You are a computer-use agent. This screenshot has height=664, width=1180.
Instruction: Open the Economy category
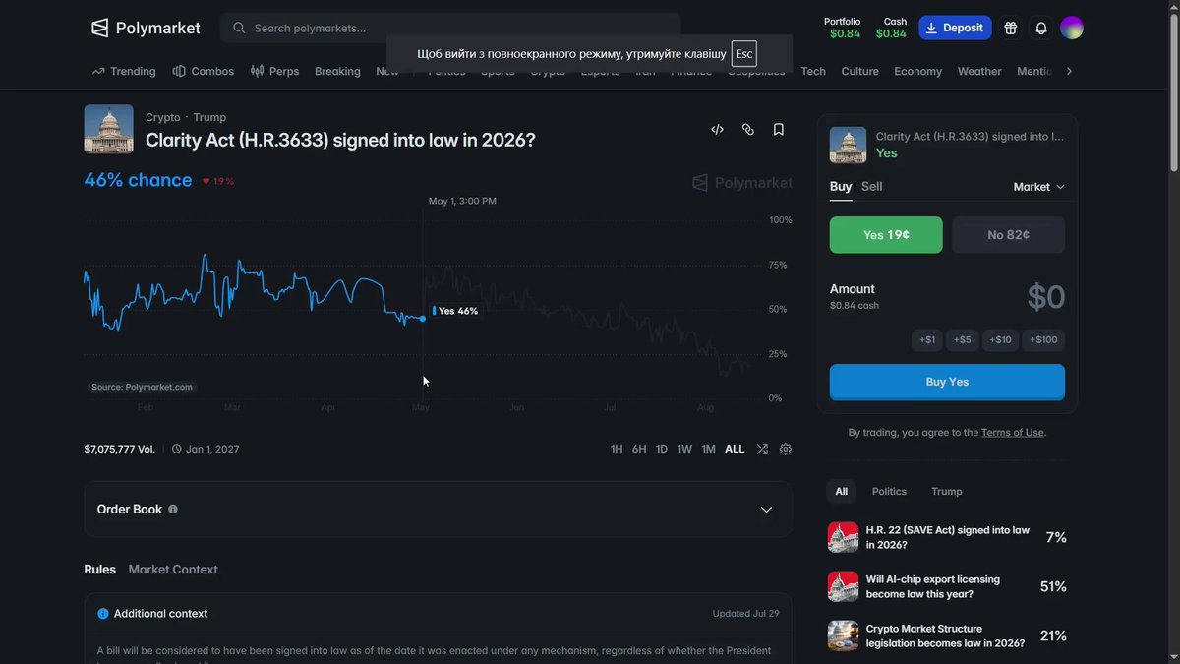[x=918, y=71]
